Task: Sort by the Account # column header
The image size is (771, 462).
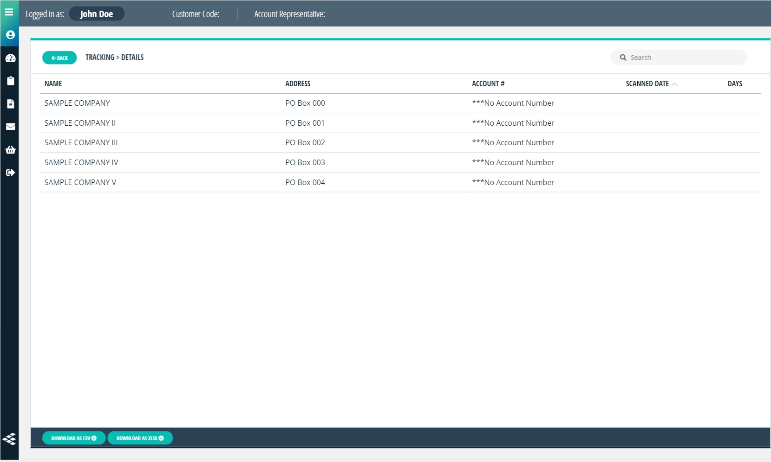Action: [488, 83]
